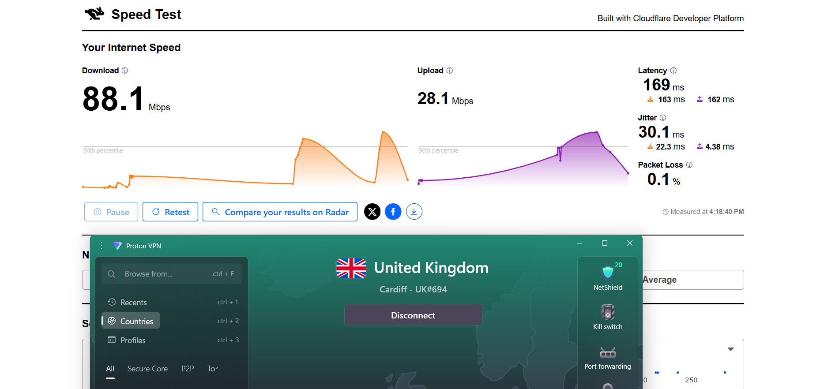Retest internet speed

pyautogui.click(x=170, y=212)
